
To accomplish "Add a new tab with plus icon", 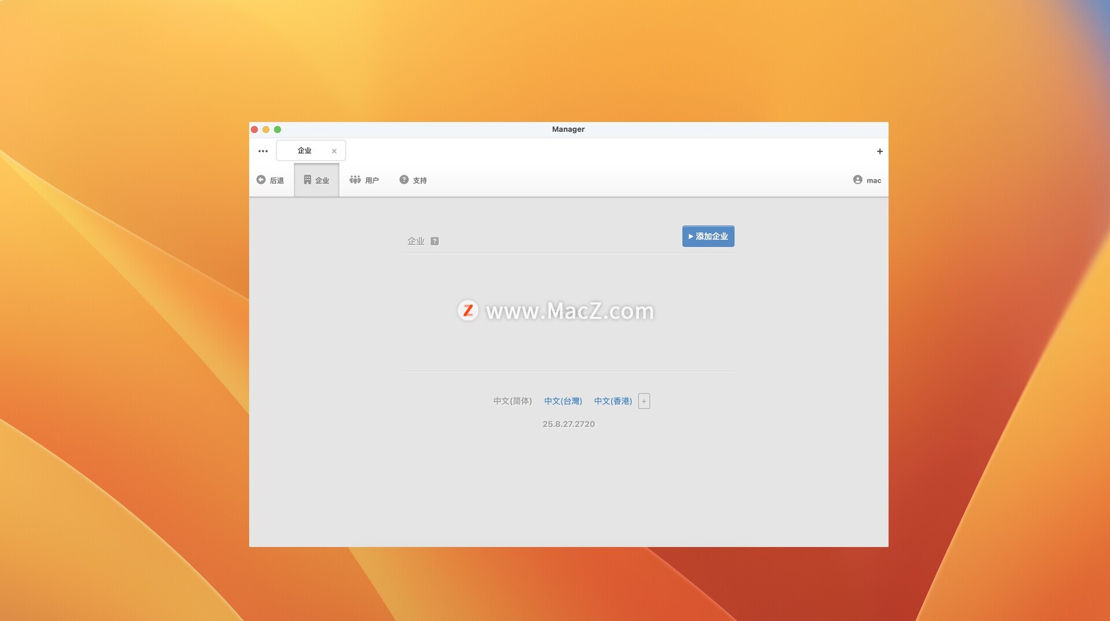I will [879, 151].
